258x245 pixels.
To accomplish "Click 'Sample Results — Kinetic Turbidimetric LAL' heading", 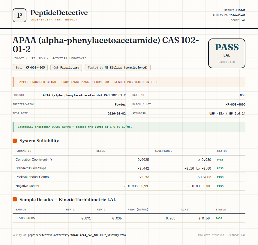I will (68, 200).
